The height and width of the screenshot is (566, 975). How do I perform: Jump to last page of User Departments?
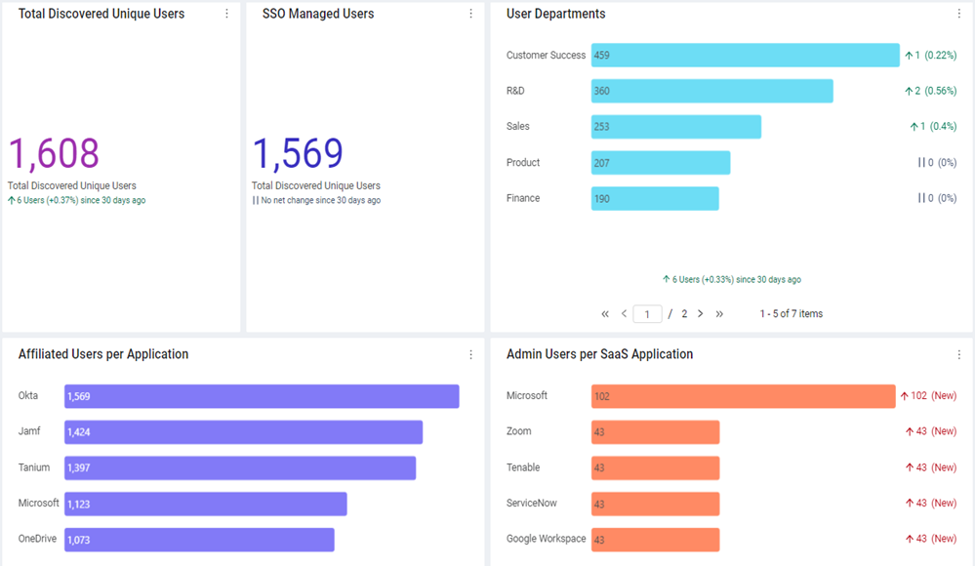[719, 314]
